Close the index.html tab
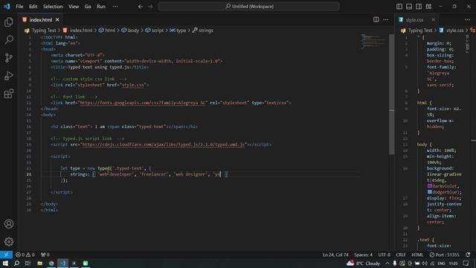 point(57,20)
